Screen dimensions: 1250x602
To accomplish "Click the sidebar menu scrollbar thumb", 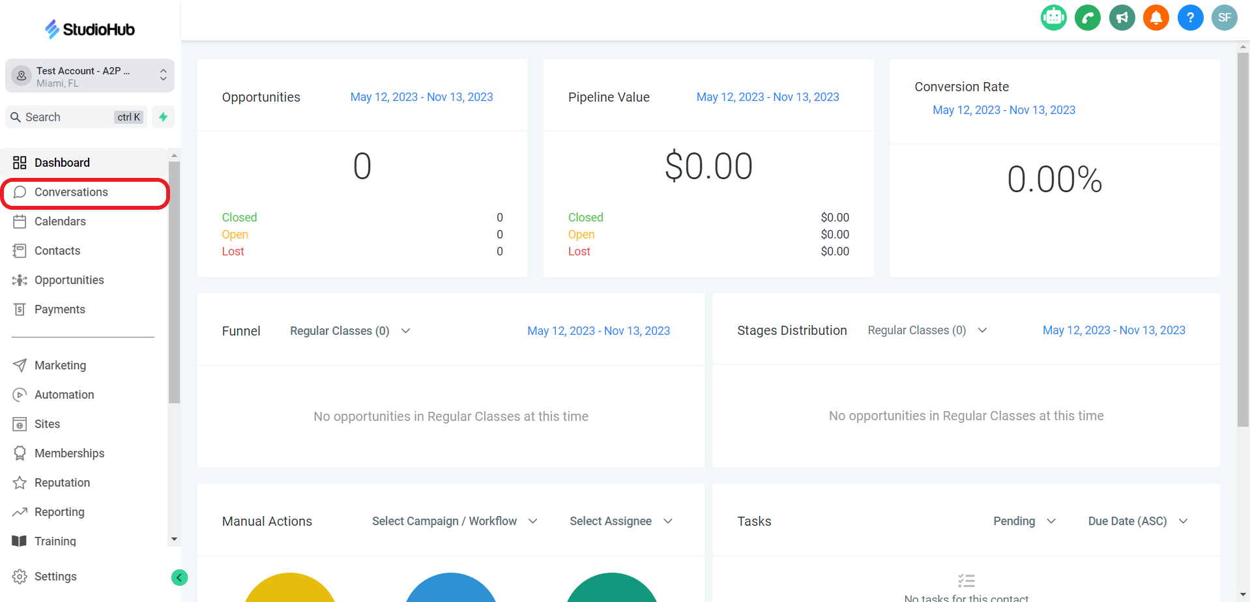I will pyautogui.click(x=174, y=283).
